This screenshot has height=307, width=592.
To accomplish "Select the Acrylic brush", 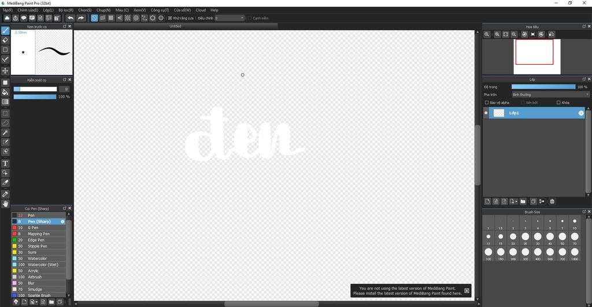I will (39, 271).
